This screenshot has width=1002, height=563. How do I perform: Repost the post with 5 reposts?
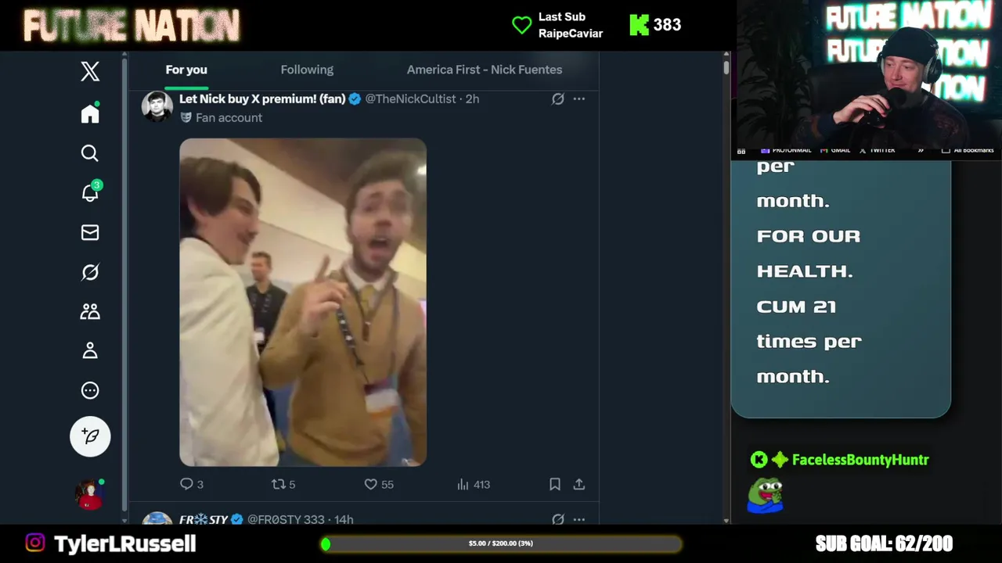tap(283, 484)
